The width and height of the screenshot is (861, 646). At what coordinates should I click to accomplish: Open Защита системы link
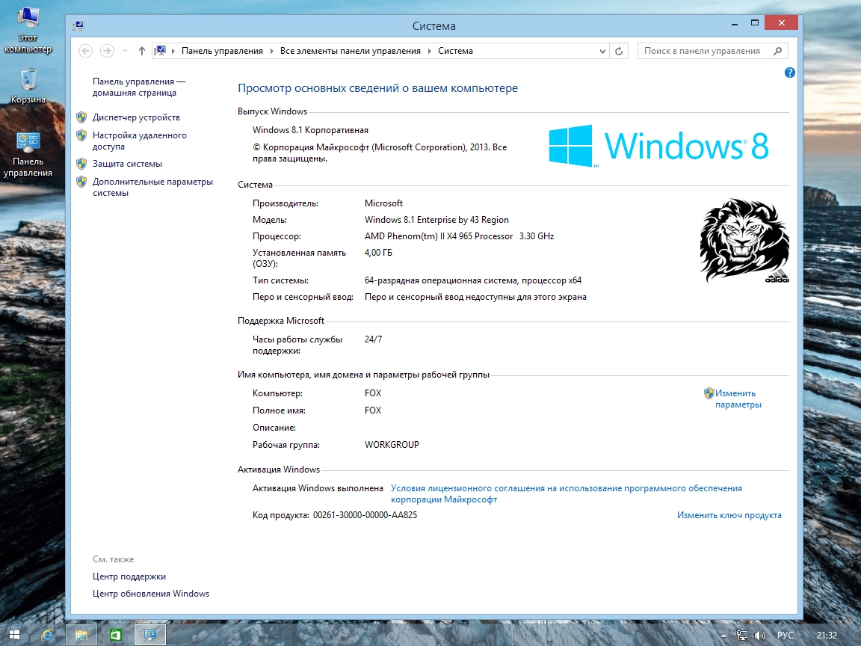click(x=127, y=164)
